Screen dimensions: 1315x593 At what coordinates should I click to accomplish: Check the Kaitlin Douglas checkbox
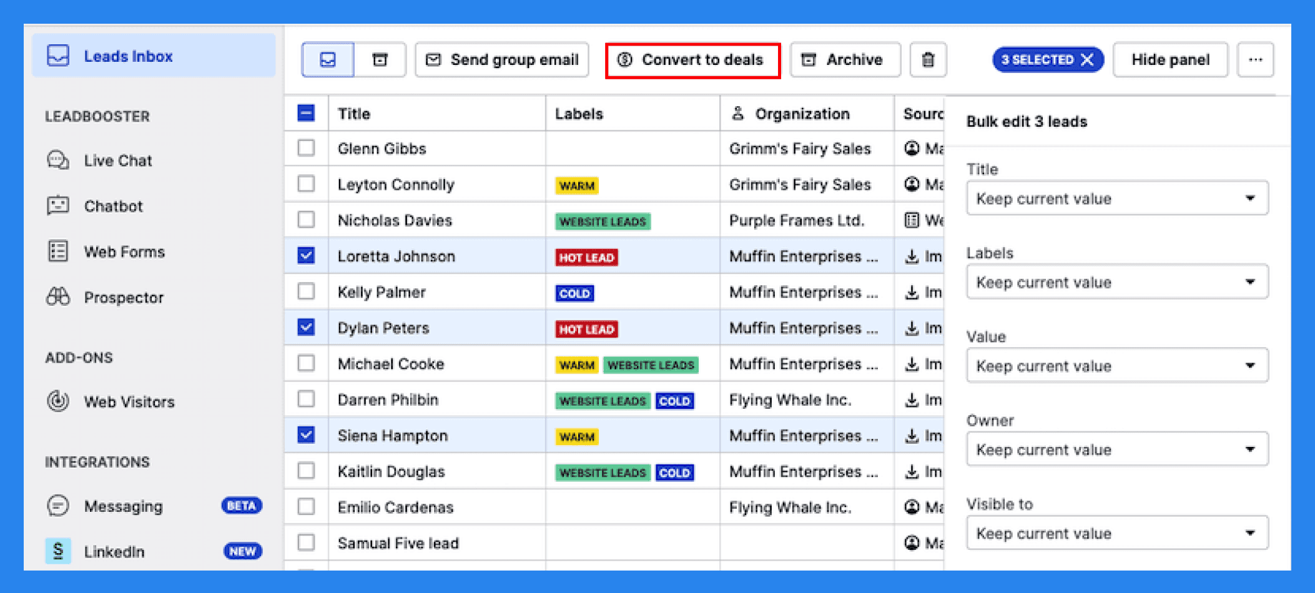[306, 470]
